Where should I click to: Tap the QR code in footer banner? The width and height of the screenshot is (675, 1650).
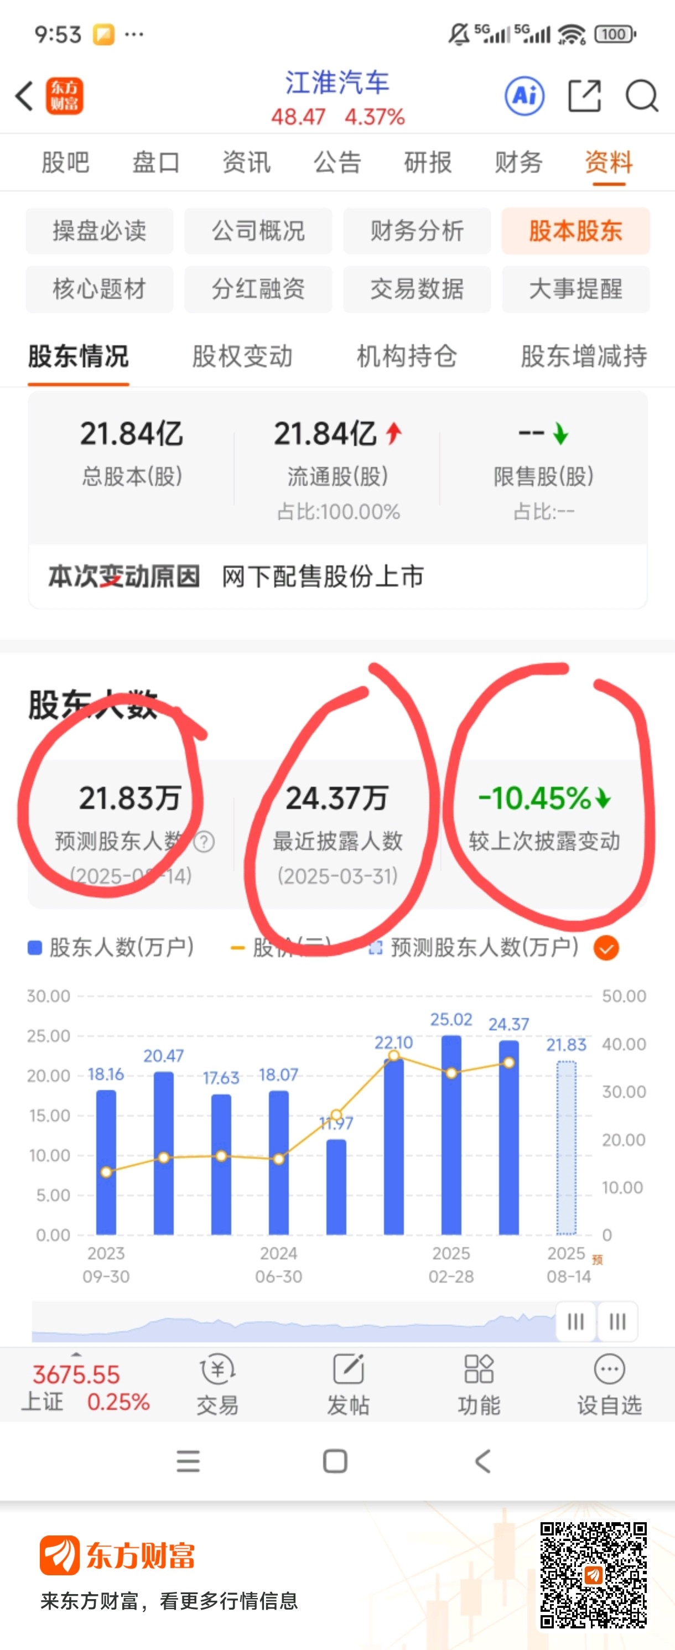(x=593, y=1575)
